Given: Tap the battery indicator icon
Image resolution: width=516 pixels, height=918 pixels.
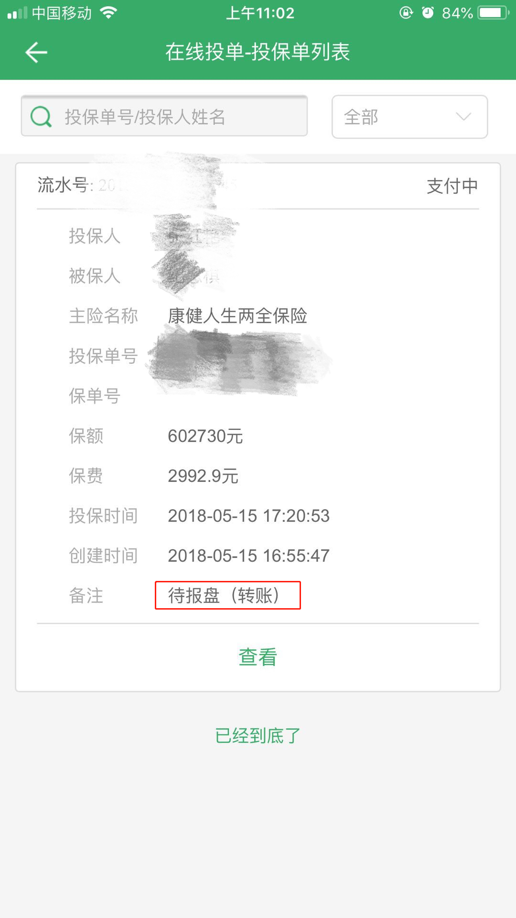Looking at the screenshot, I should tap(494, 12).
